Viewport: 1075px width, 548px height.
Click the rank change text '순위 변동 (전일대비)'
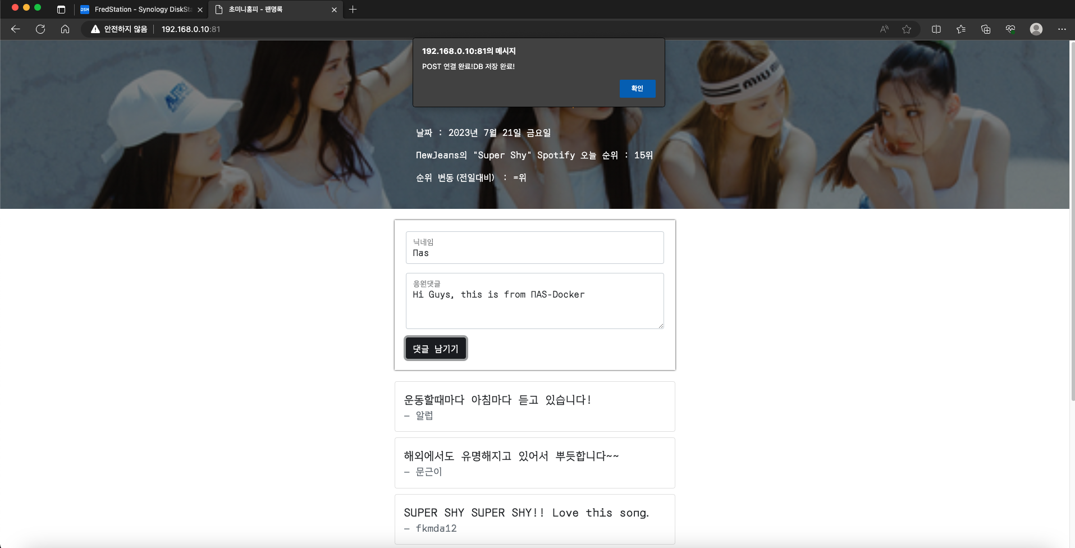455,178
